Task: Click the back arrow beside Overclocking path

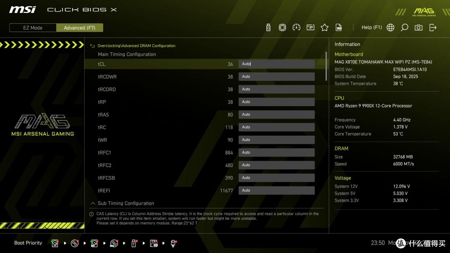Action: point(92,46)
